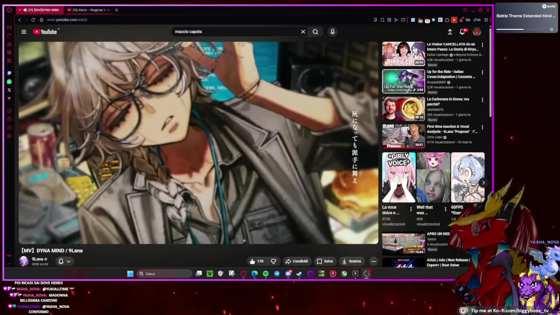Open a new browser tab with plus
The width and height of the screenshot is (560, 315).
pos(116,10)
